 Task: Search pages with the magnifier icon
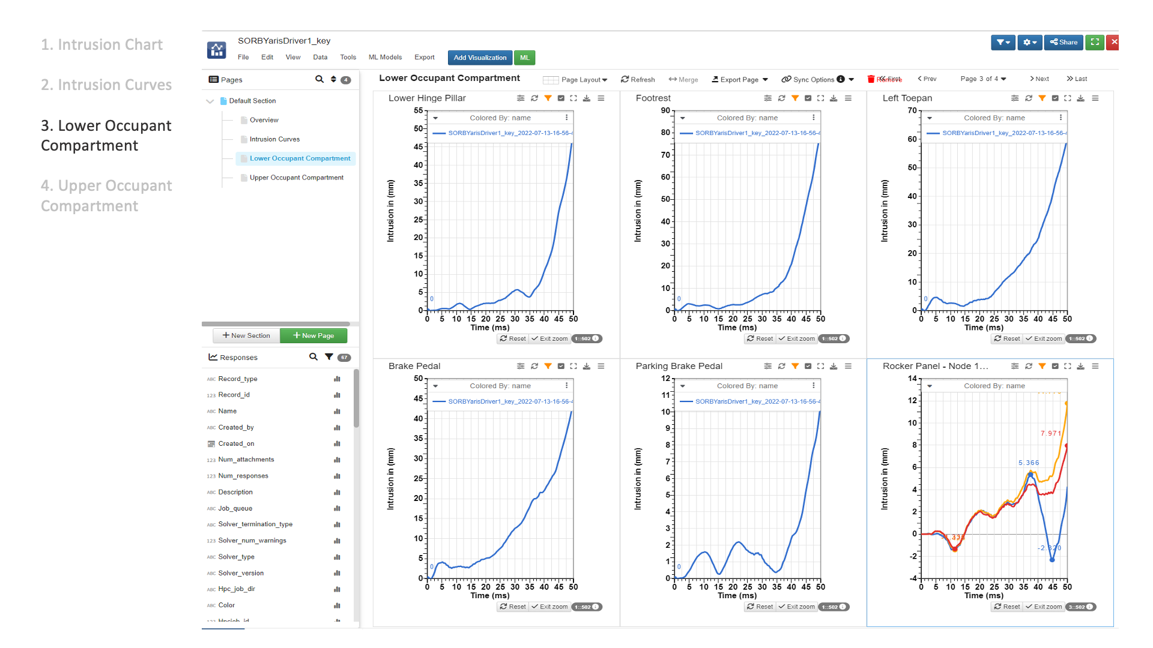[319, 79]
